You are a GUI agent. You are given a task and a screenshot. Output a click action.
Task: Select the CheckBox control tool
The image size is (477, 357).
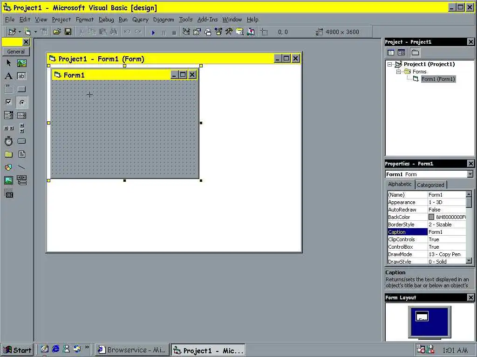(8, 102)
